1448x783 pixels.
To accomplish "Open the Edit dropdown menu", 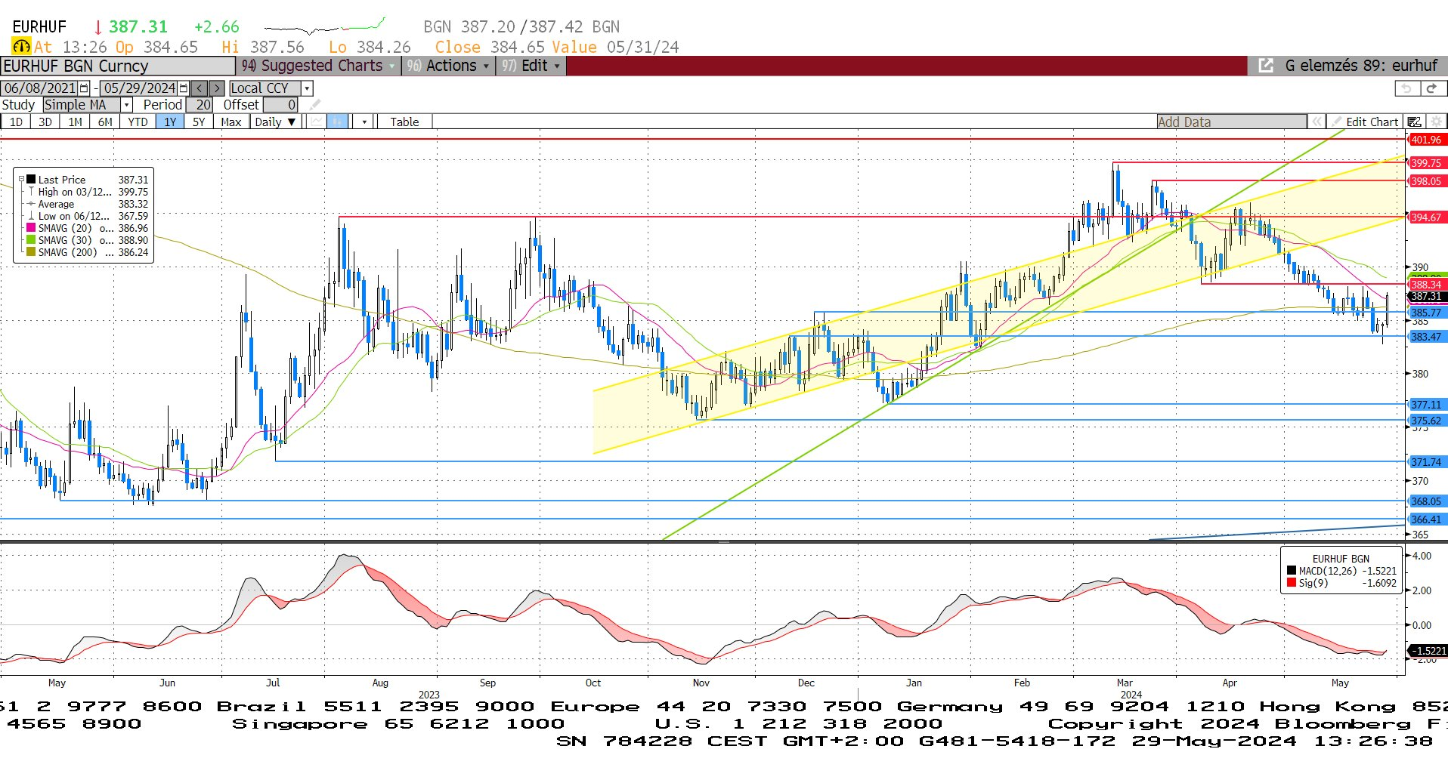I will [x=531, y=66].
